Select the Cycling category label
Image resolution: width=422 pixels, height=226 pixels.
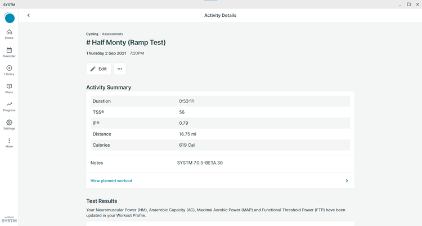tap(92, 34)
